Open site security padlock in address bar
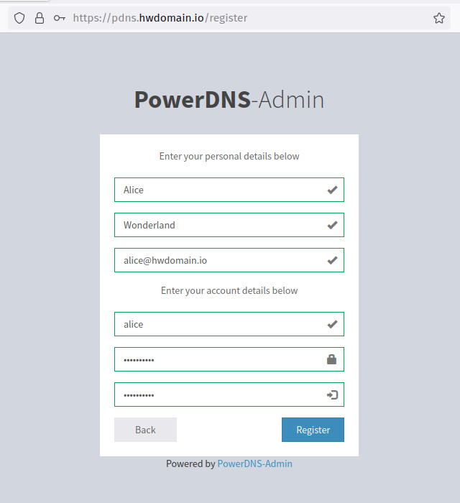 pyautogui.click(x=40, y=18)
